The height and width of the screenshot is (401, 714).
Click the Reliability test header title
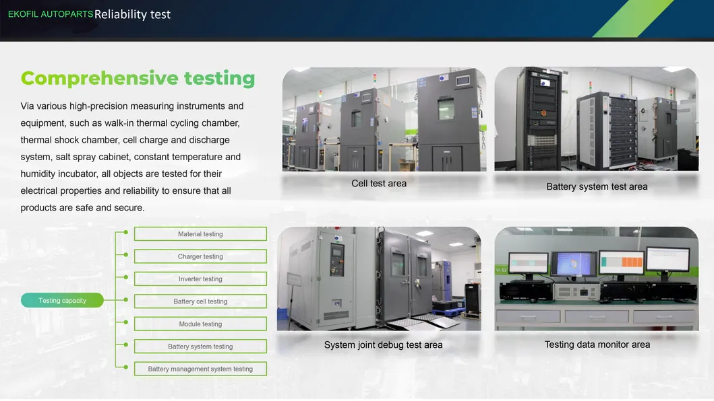click(133, 14)
